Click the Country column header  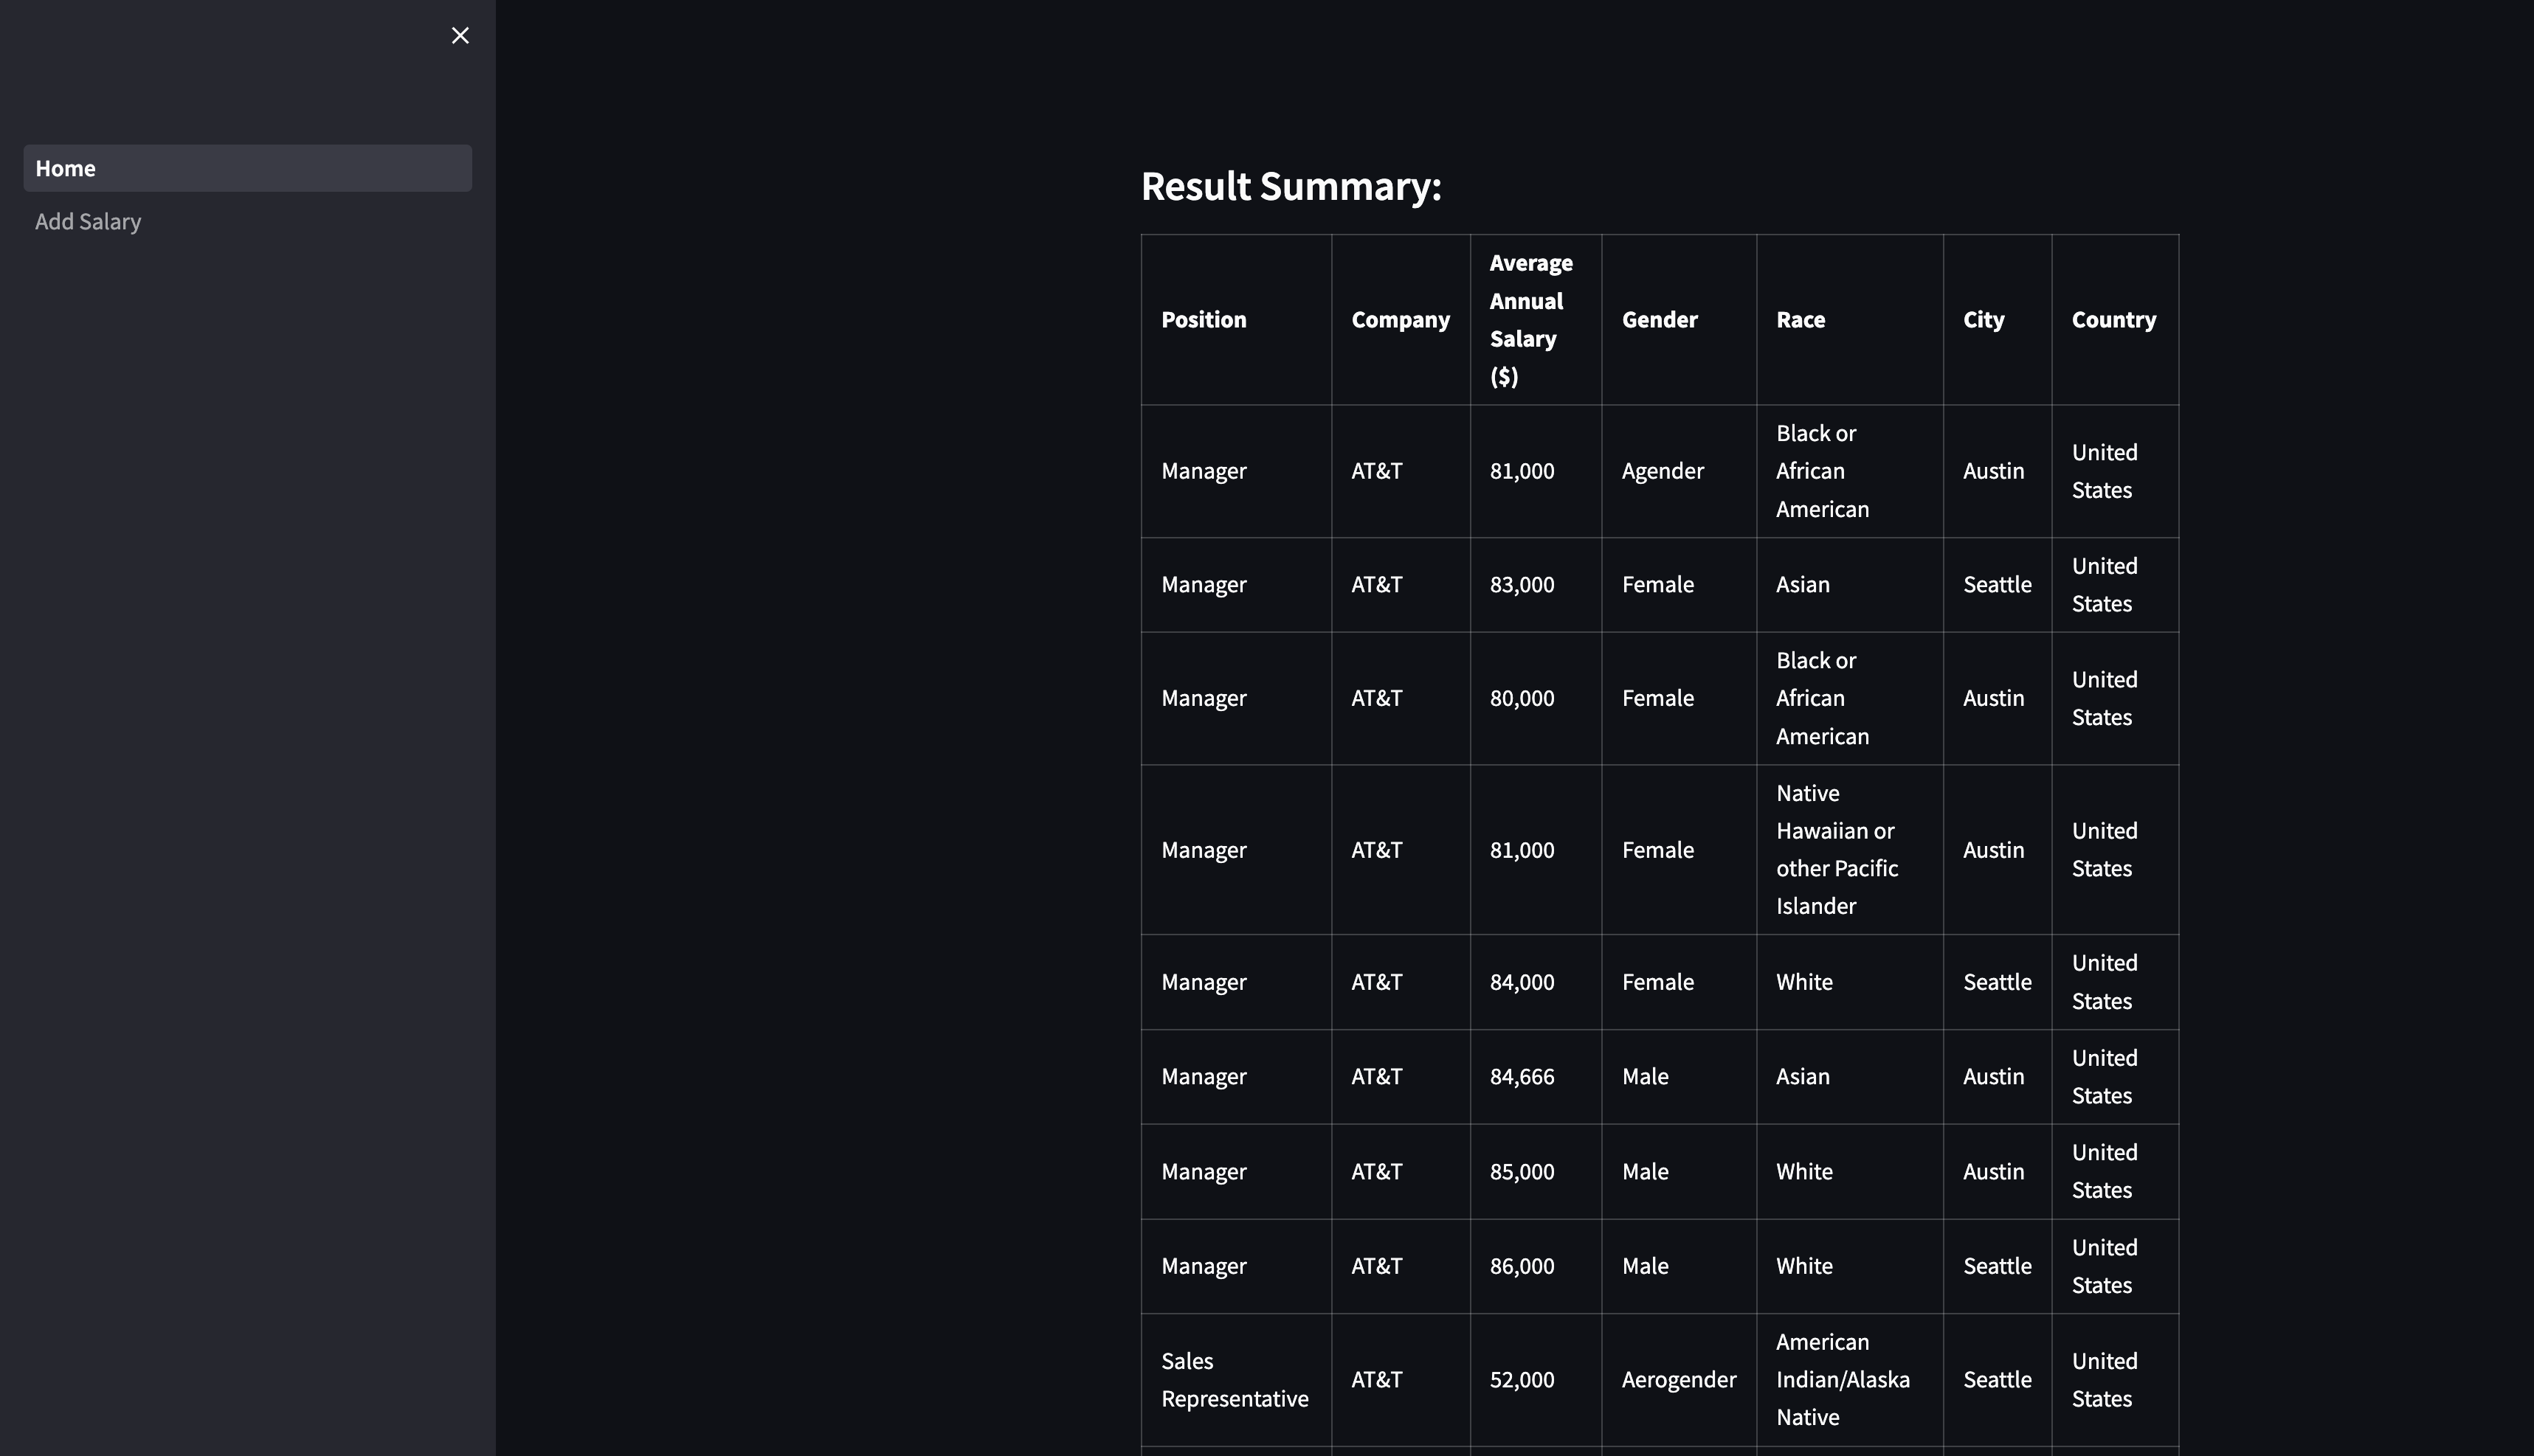[2115, 320]
